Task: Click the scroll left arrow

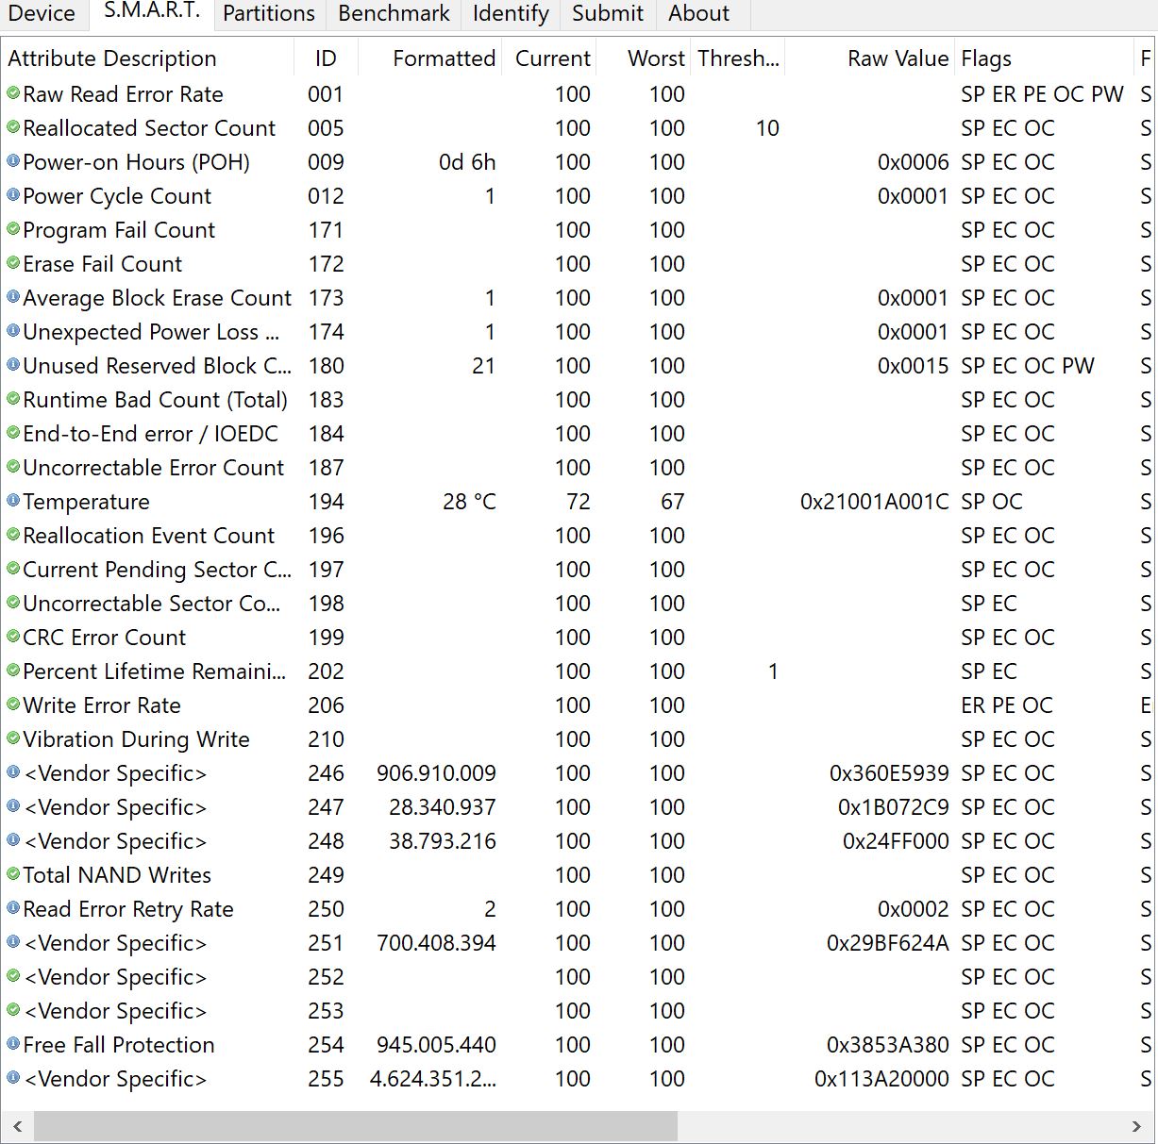Action: (17, 1126)
